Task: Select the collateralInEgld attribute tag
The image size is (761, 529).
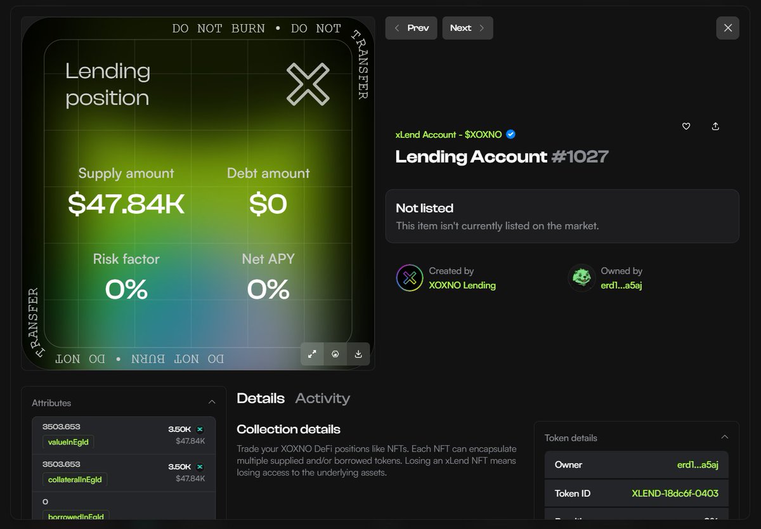Action: pyautogui.click(x=75, y=479)
